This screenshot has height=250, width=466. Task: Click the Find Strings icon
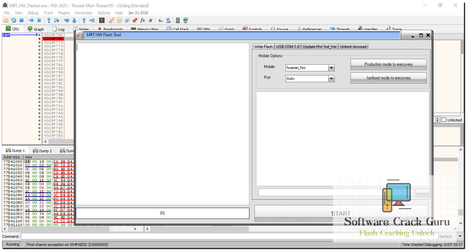(x=160, y=20)
